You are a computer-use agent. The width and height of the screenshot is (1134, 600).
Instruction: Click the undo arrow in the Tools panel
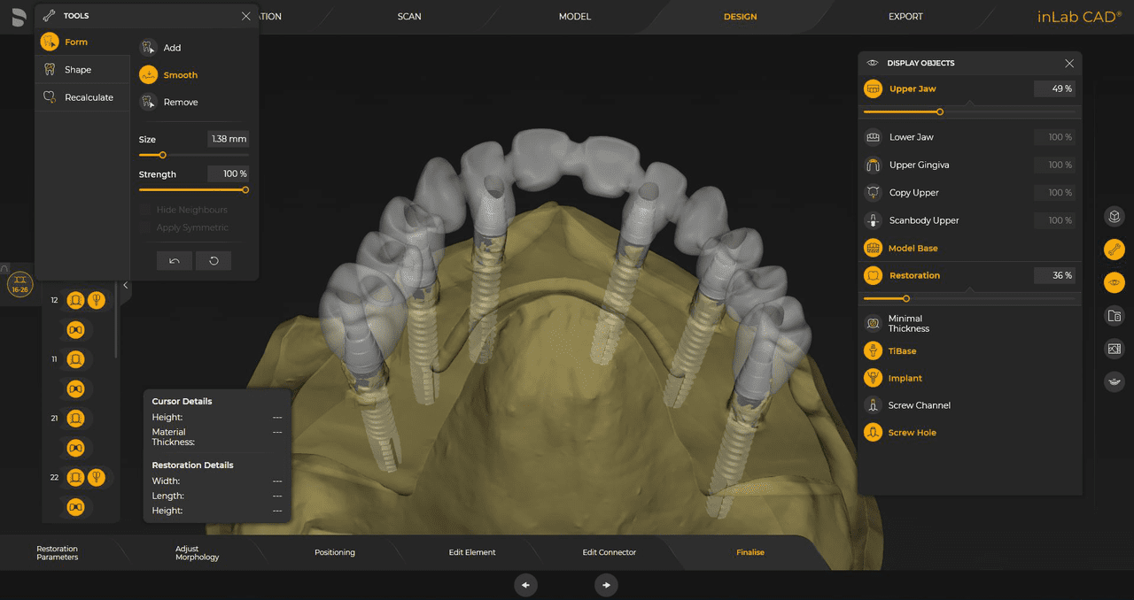click(175, 260)
